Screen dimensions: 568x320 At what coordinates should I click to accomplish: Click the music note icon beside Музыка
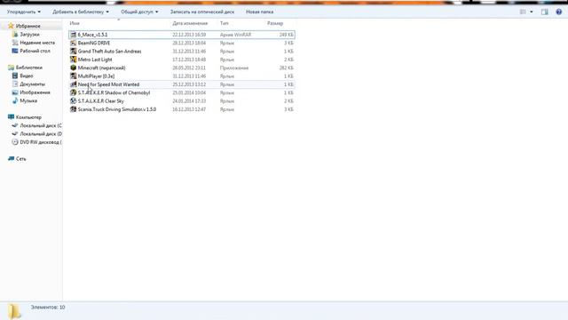point(15,100)
